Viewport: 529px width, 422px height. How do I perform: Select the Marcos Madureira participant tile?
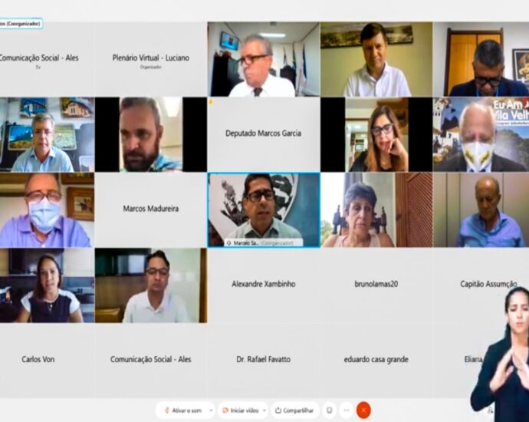click(151, 210)
